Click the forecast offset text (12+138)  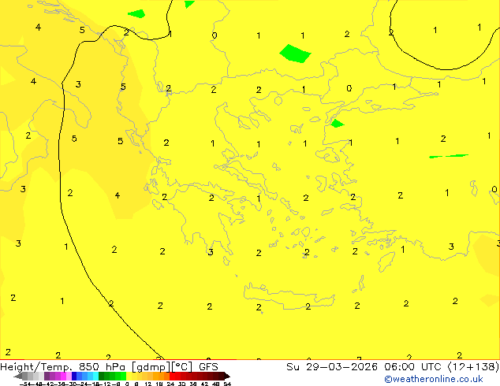473,367
